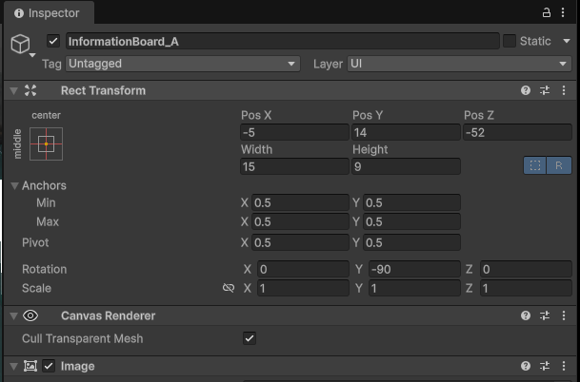Viewport: 580px width, 382px height.
Task: Select the Inspector tab
Action: 48,13
